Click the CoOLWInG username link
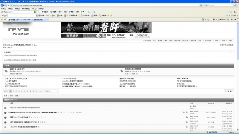This screenshot has width=239, height=134. [x=147, y=41]
